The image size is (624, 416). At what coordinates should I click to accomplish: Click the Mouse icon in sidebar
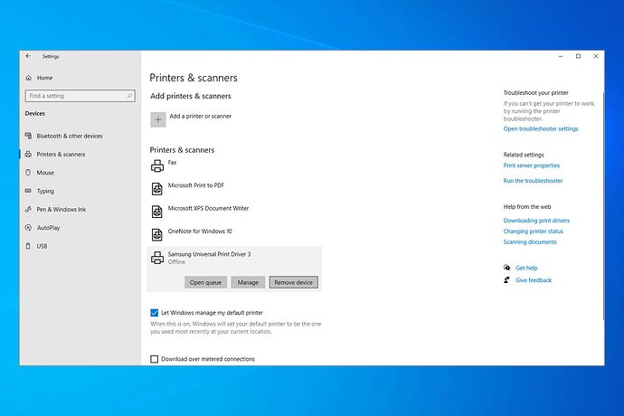pyautogui.click(x=28, y=173)
